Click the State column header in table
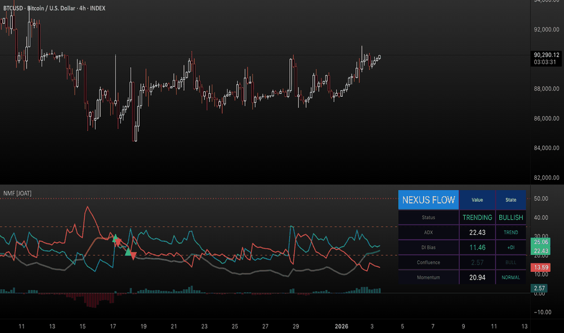Viewport: 564px width, 333px height. [x=511, y=200]
